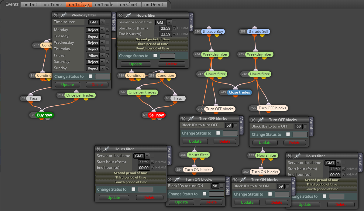Toggle checkbox beside Block IDs to turn OFF 58

(235, 125)
